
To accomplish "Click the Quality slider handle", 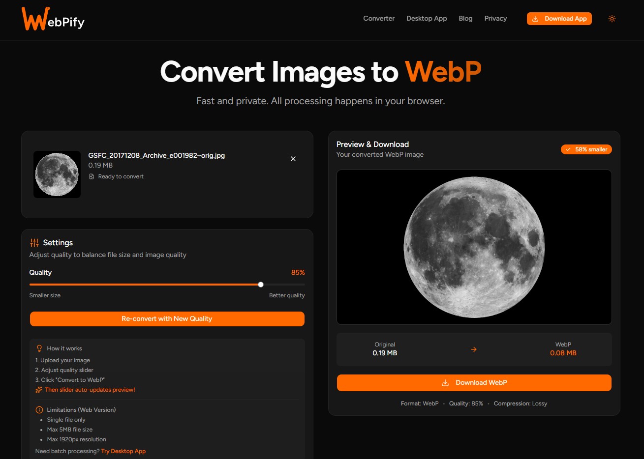I will (x=261, y=285).
